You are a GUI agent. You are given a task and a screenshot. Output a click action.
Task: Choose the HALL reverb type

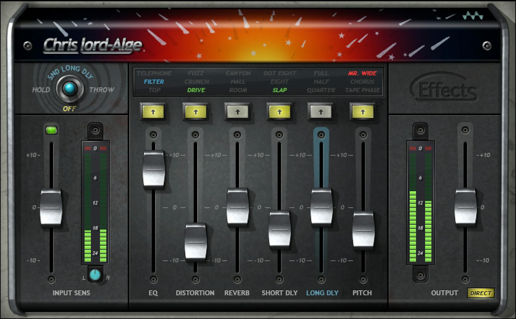[238, 82]
